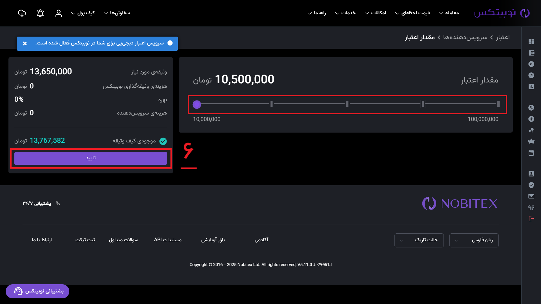Open the حالت تاریک theme dropdown
The height and width of the screenshot is (304, 541).
click(x=419, y=240)
